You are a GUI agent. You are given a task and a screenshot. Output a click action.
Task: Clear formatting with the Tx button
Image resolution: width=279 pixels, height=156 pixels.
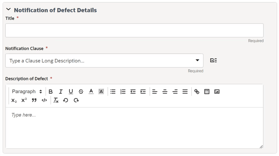click(x=56, y=100)
